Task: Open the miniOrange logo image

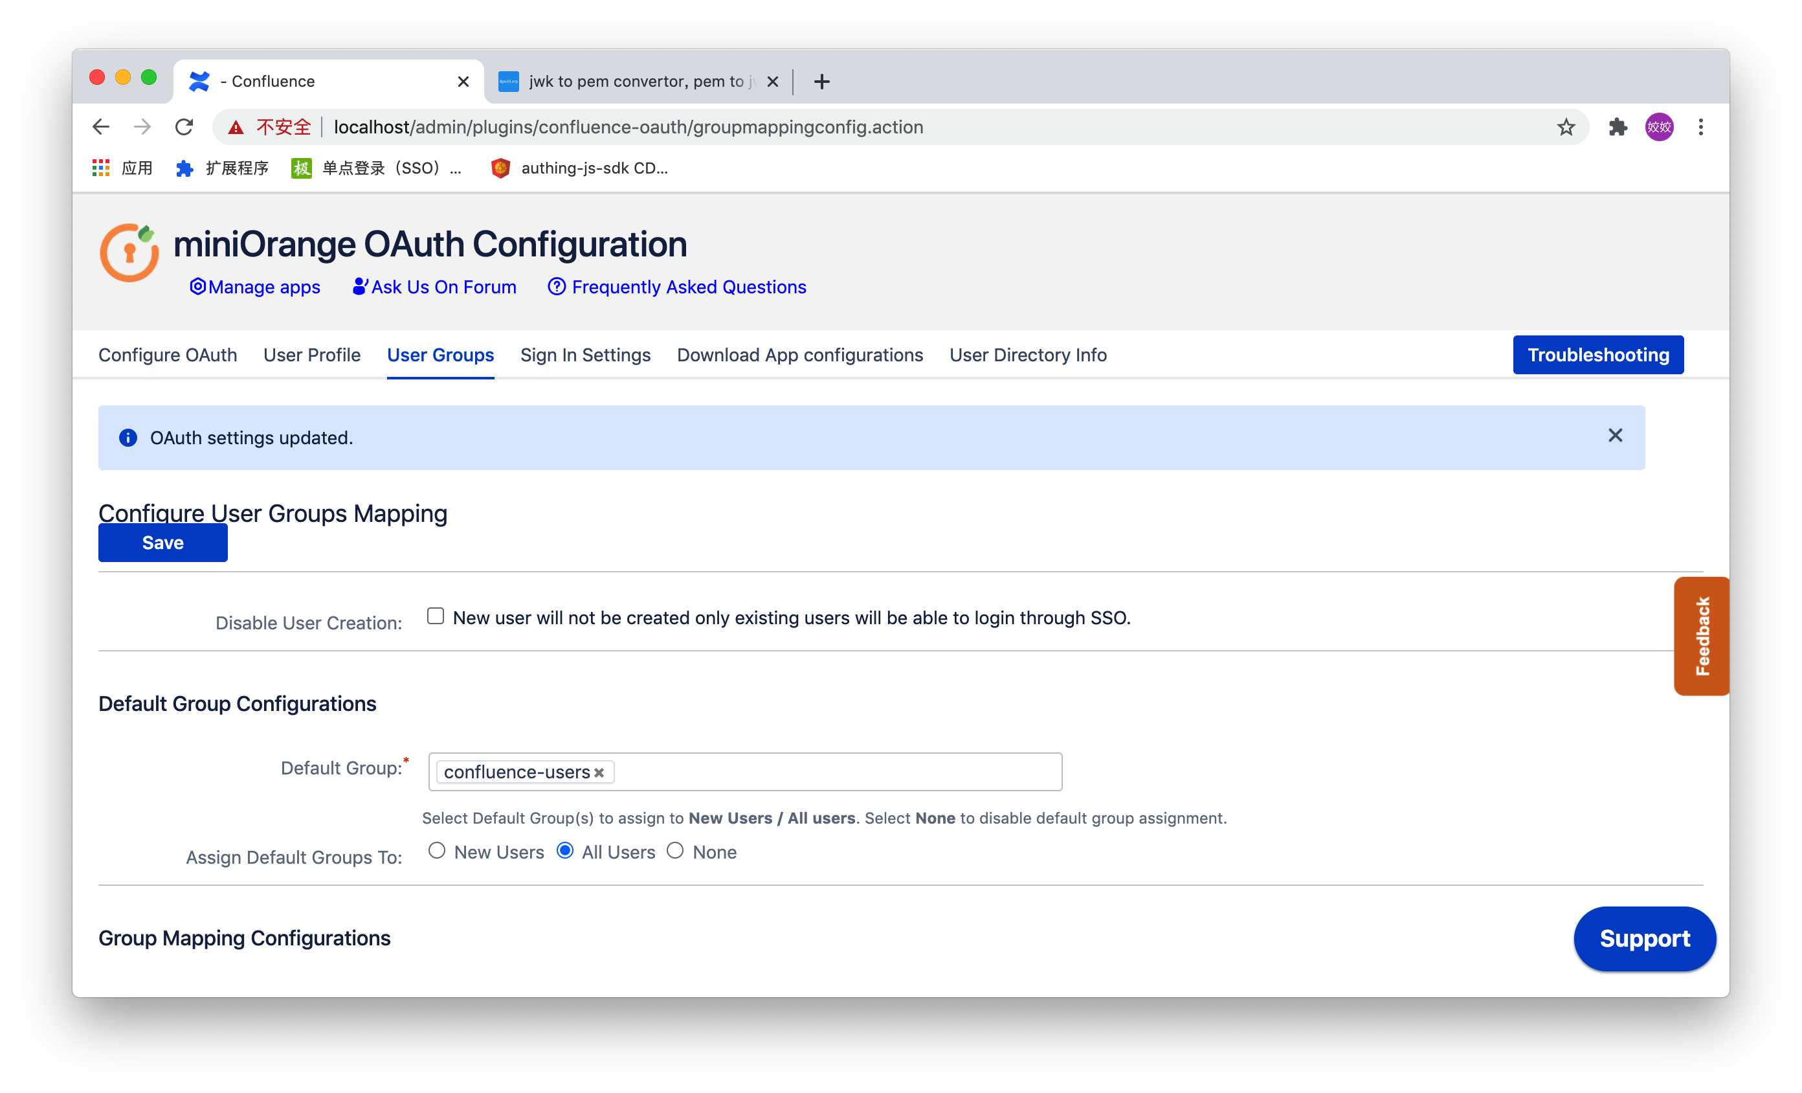Action: (x=129, y=253)
